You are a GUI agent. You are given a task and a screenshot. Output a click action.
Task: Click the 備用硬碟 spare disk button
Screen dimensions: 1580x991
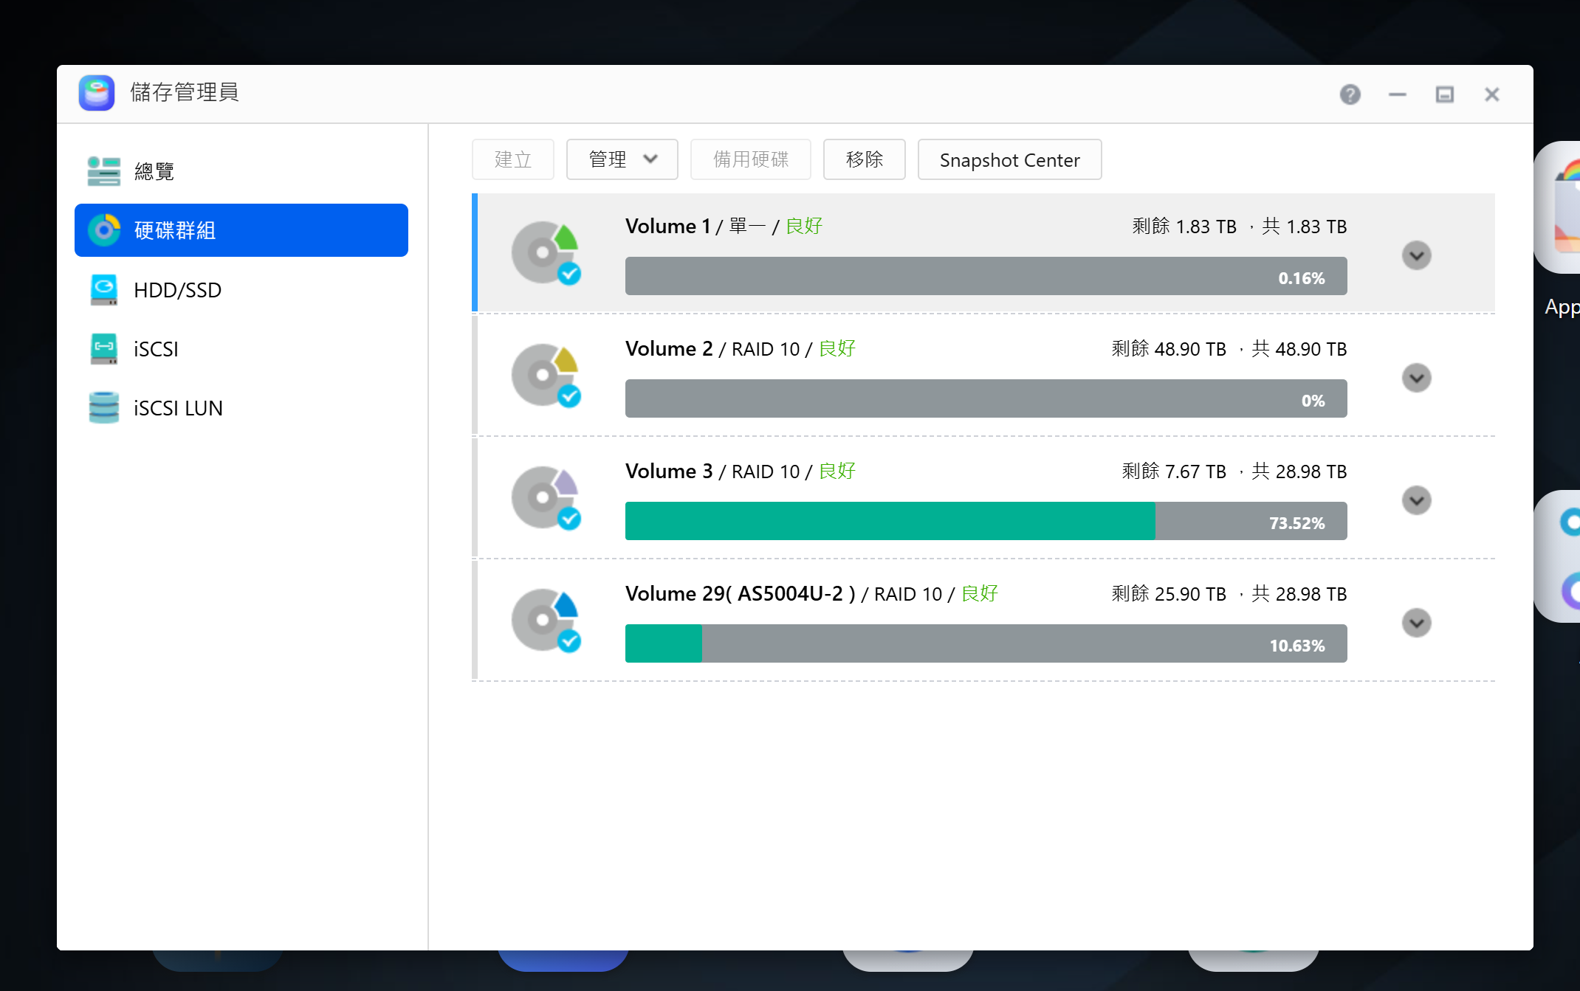coord(751,159)
